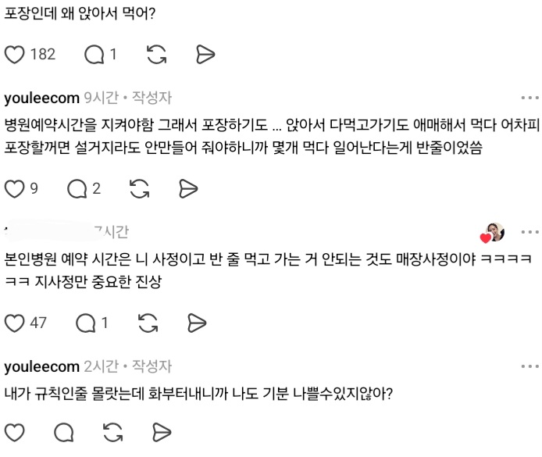Like the post with 182 likes

pyautogui.click(x=15, y=54)
